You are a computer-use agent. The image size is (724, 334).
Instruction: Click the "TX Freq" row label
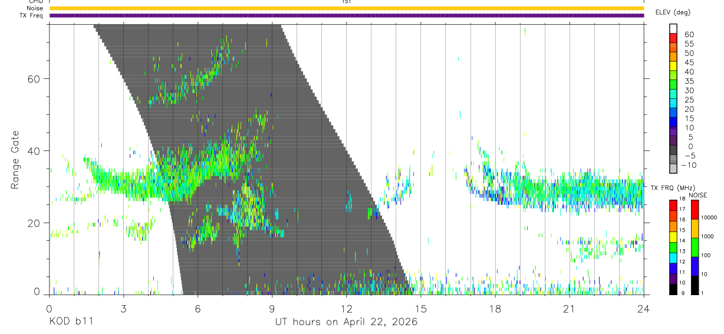[x=32, y=15]
